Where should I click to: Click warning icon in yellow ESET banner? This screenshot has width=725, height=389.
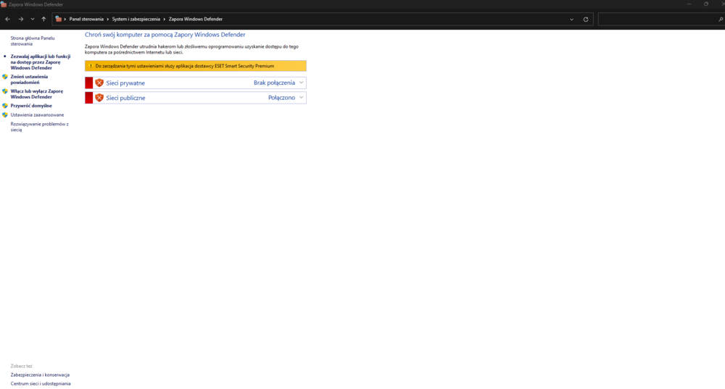click(x=91, y=66)
